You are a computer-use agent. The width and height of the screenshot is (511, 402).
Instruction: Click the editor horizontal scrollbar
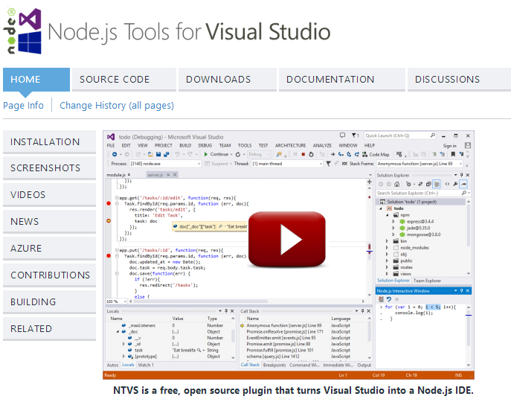click(x=247, y=301)
